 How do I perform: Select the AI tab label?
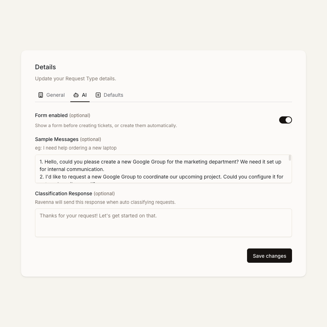click(x=84, y=95)
